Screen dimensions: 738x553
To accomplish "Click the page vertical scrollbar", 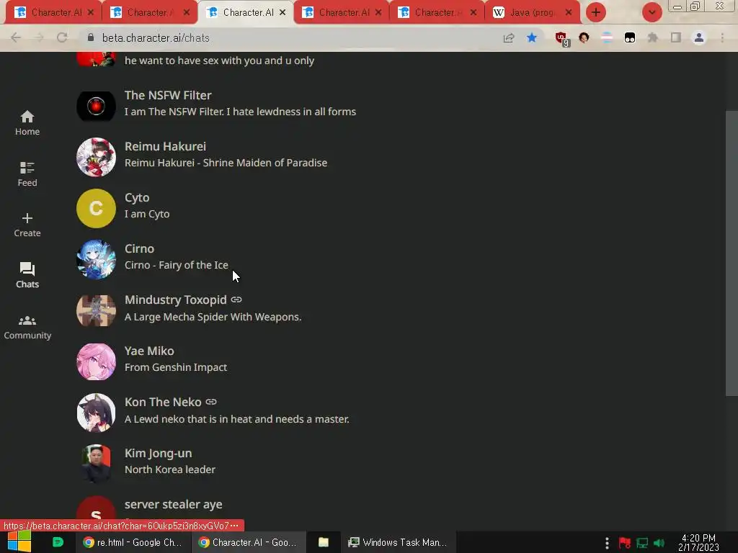I will 732,254.
